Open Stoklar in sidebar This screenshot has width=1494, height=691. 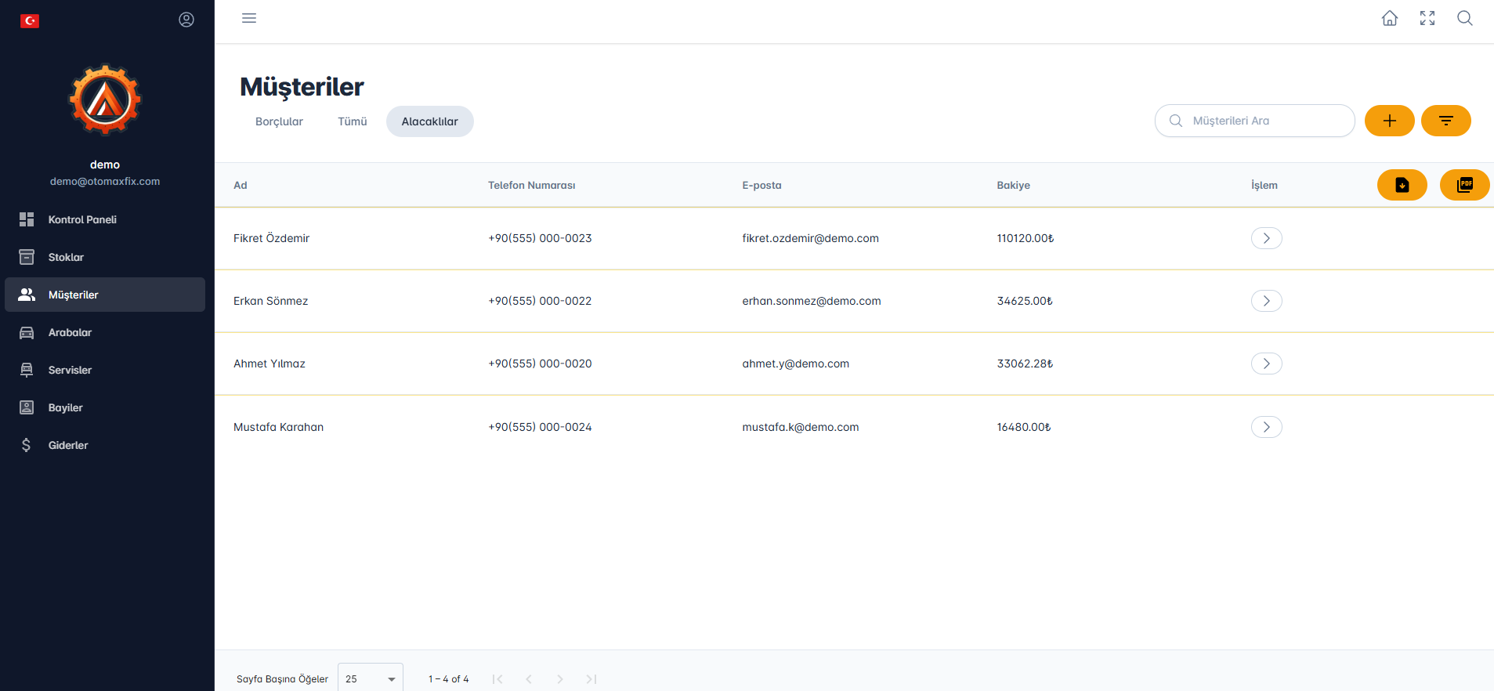105,257
